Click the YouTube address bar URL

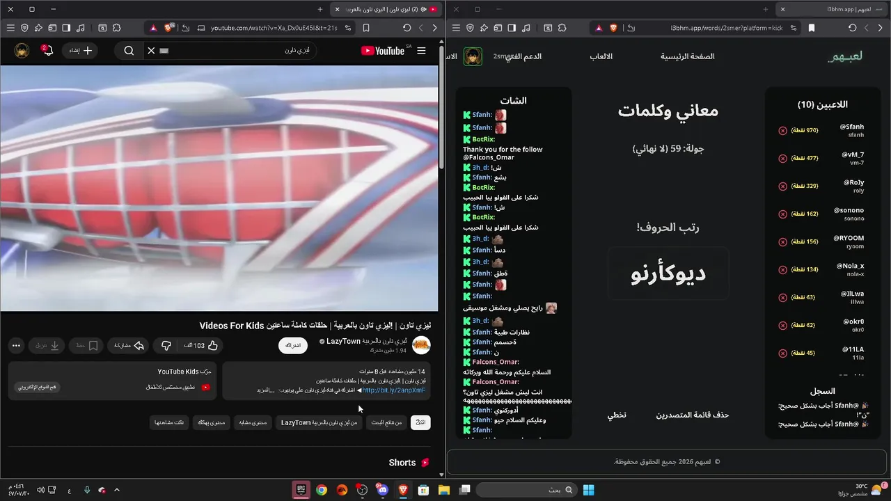(x=274, y=28)
